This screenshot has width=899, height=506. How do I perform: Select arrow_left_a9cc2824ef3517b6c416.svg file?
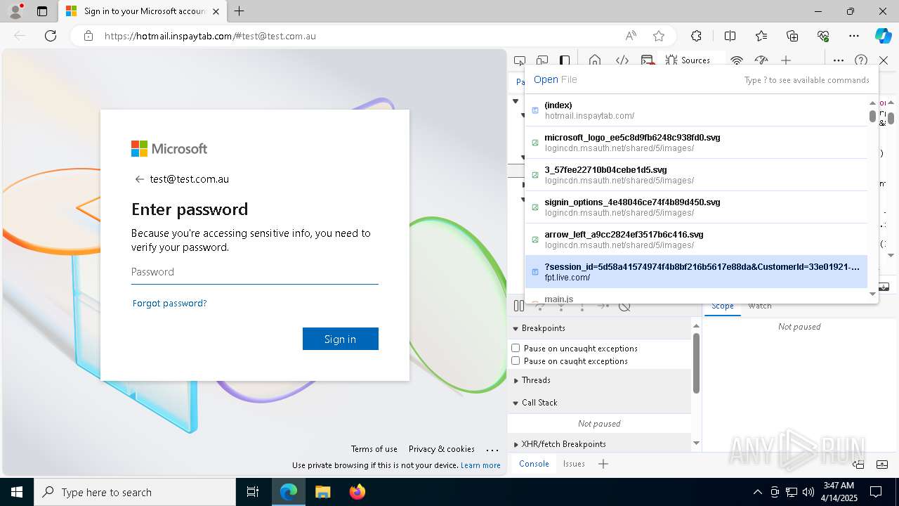(x=696, y=240)
